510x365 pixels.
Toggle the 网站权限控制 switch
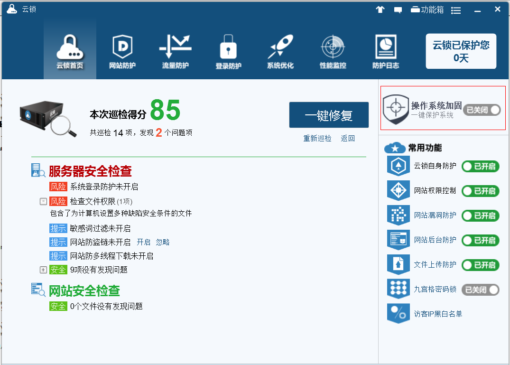click(481, 191)
